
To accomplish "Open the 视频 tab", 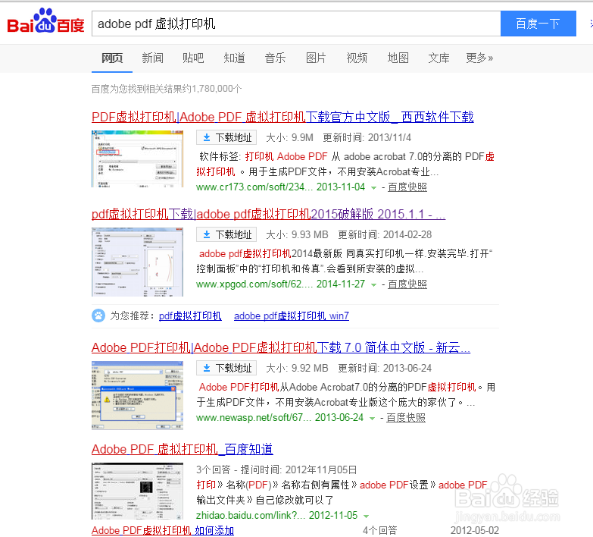I will click(x=357, y=58).
